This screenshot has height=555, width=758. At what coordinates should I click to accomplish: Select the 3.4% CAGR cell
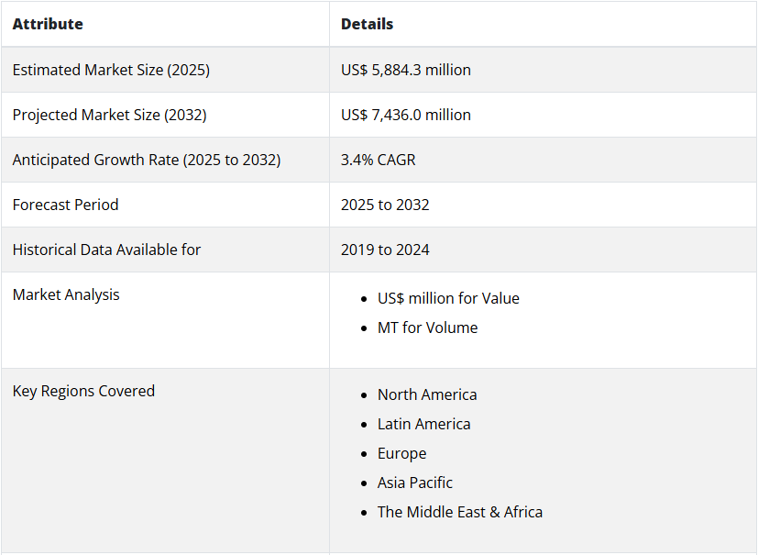tap(378, 160)
